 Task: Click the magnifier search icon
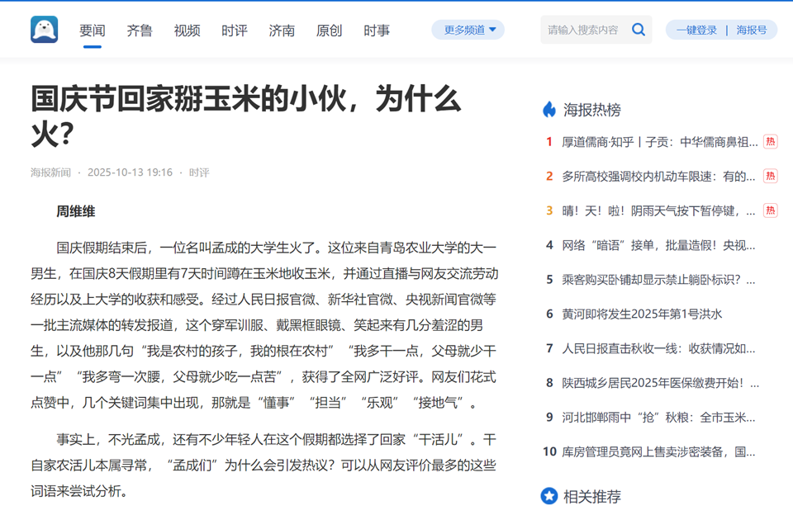click(x=638, y=30)
